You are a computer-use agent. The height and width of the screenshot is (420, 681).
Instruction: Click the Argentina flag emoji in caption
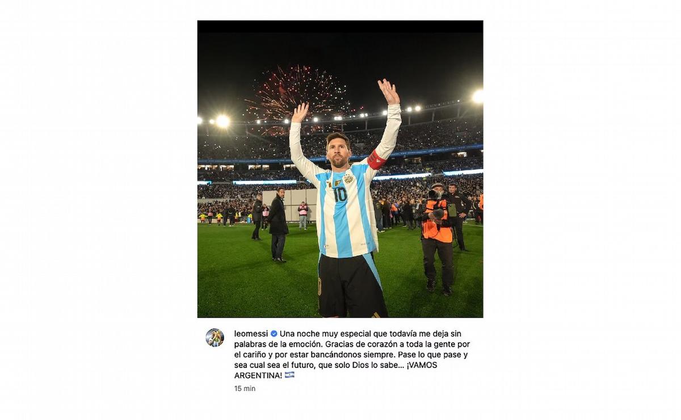(x=289, y=375)
